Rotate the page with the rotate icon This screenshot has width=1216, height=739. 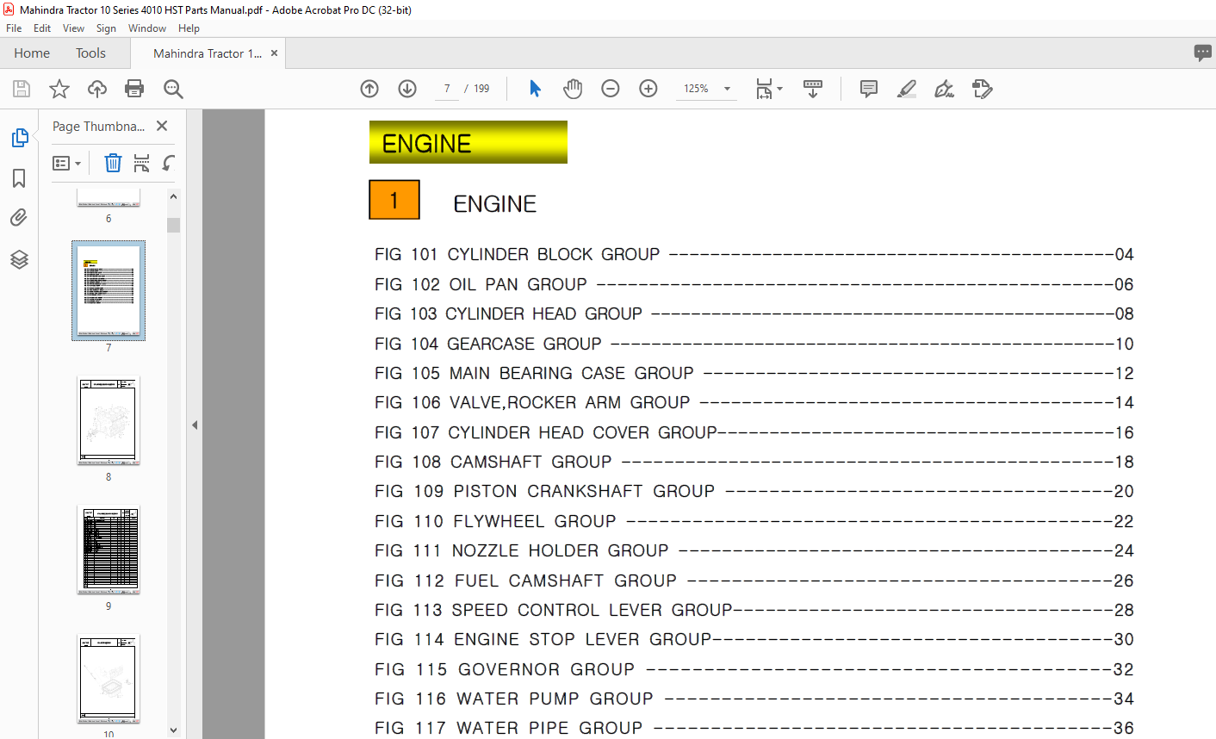coord(169,163)
